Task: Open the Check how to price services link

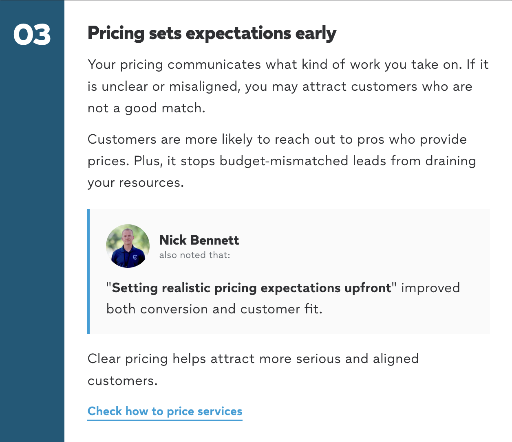Action: tap(165, 411)
